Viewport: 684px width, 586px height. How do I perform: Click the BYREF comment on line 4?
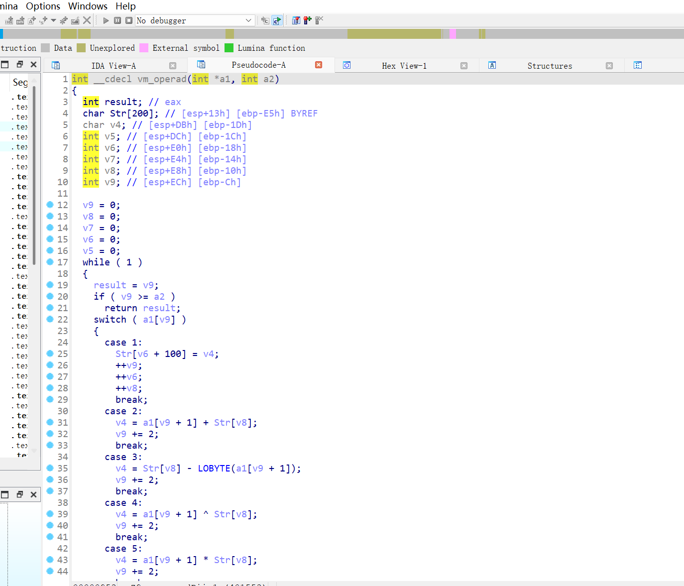[304, 114]
